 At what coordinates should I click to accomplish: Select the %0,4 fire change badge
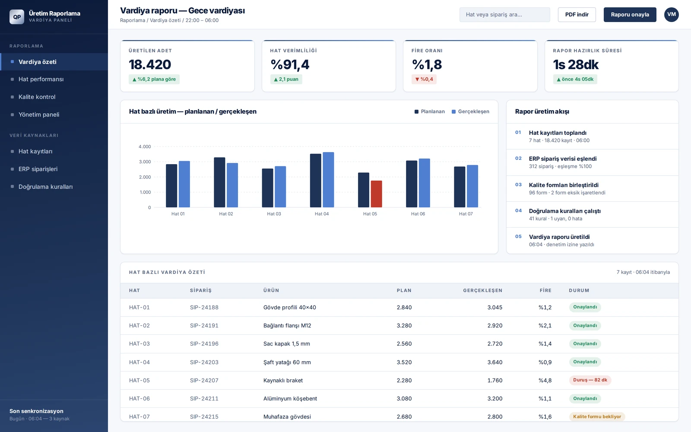[424, 79]
